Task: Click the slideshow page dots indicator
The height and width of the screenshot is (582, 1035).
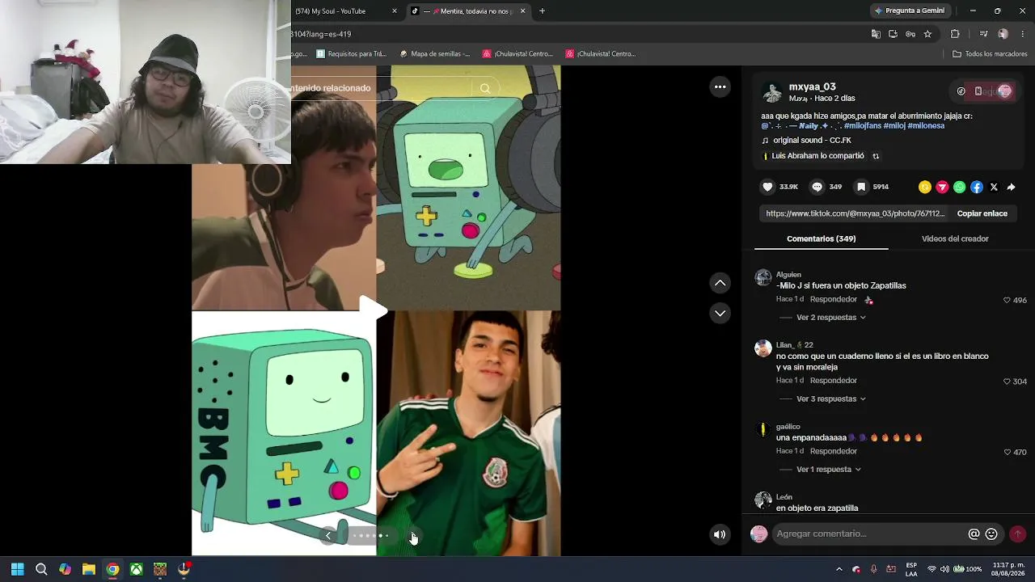Action: coord(370,535)
